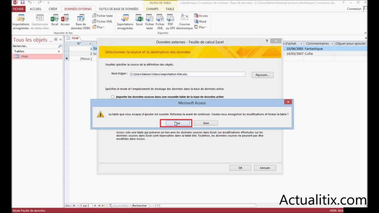Export to Excel in Exporter group

[139, 20]
